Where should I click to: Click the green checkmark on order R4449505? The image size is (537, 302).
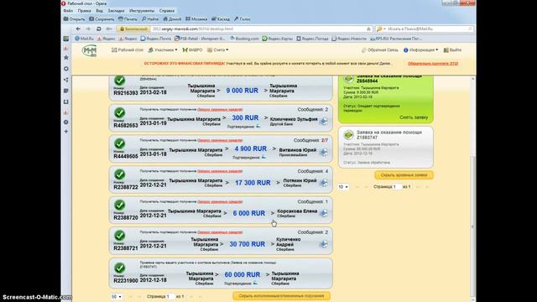[119, 143]
